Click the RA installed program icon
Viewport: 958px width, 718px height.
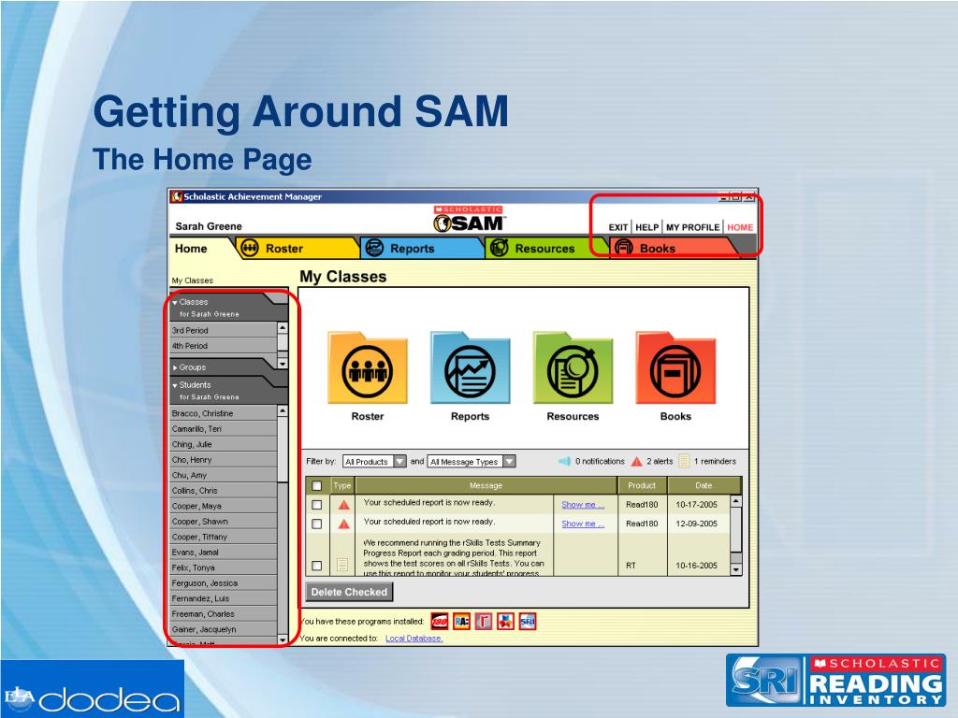pos(461,622)
